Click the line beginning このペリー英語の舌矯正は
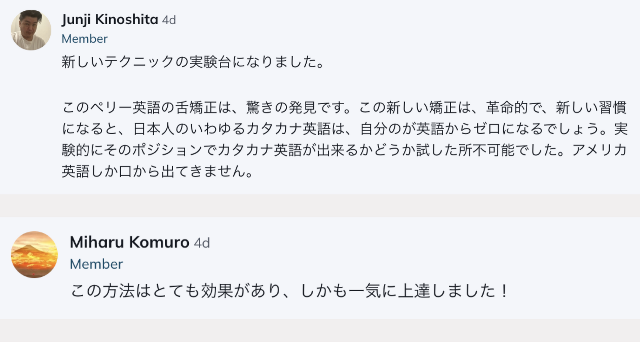The height and width of the screenshot is (342, 640). pos(344,108)
